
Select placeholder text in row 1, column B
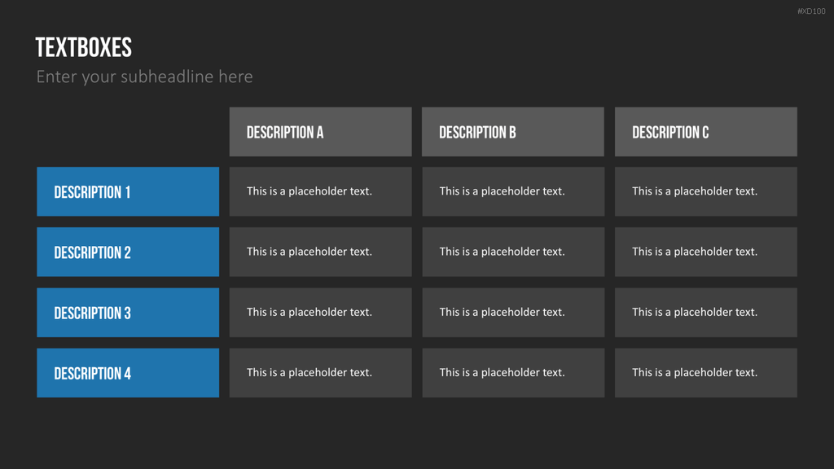tap(502, 191)
